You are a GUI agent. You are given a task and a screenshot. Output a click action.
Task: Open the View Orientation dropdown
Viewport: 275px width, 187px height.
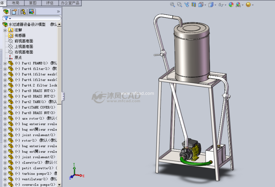202,5
